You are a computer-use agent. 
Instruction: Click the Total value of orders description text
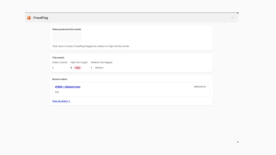(x=91, y=46)
